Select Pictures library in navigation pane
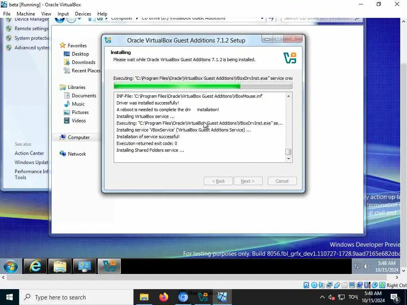This screenshot has width=407, height=305. pyautogui.click(x=80, y=112)
